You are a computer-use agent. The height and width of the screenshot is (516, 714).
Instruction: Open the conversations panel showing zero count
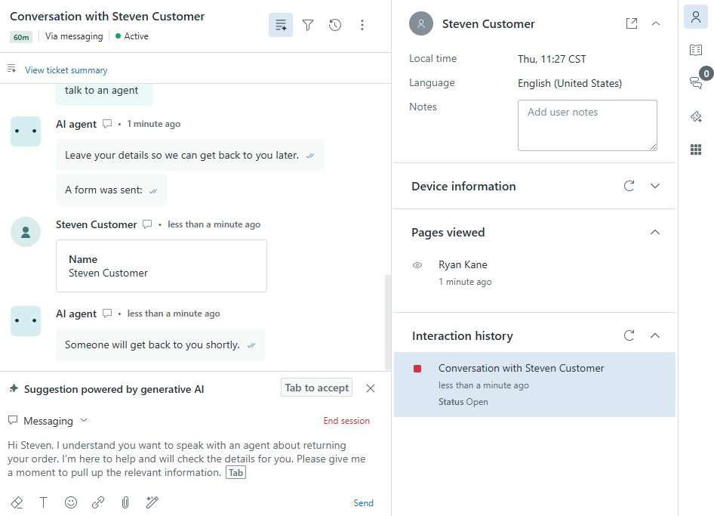(695, 83)
